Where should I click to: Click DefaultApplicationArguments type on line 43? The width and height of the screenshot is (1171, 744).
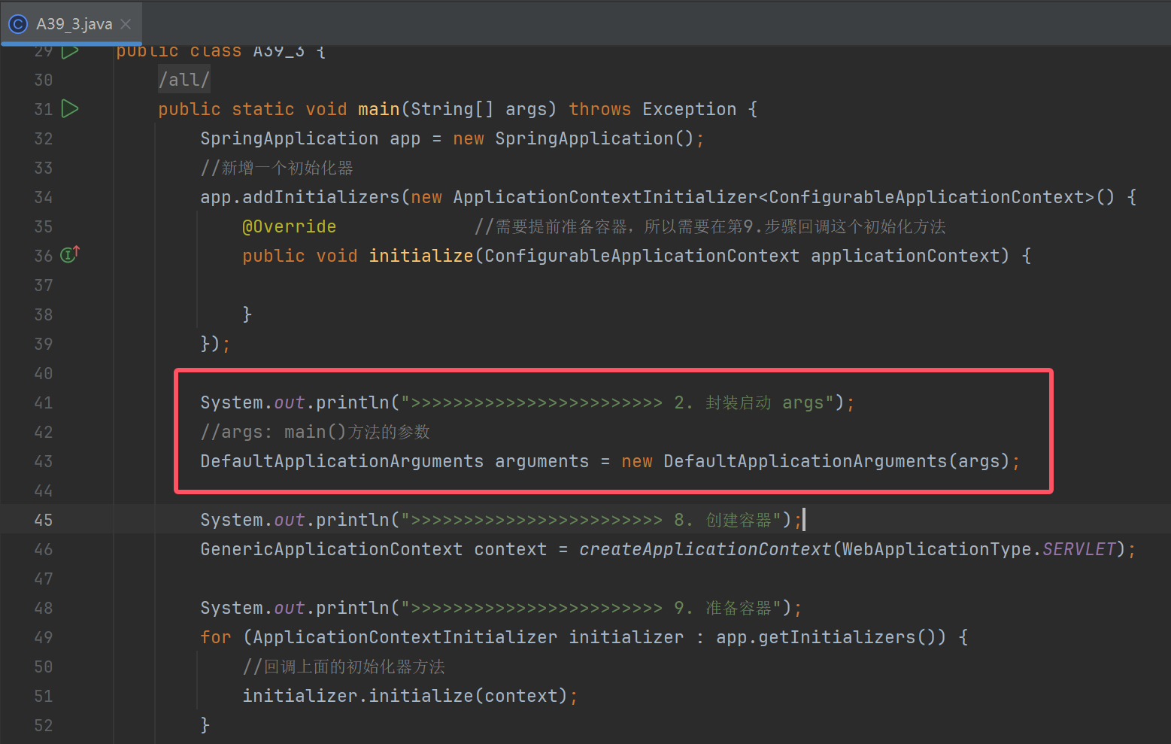click(x=342, y=461)
